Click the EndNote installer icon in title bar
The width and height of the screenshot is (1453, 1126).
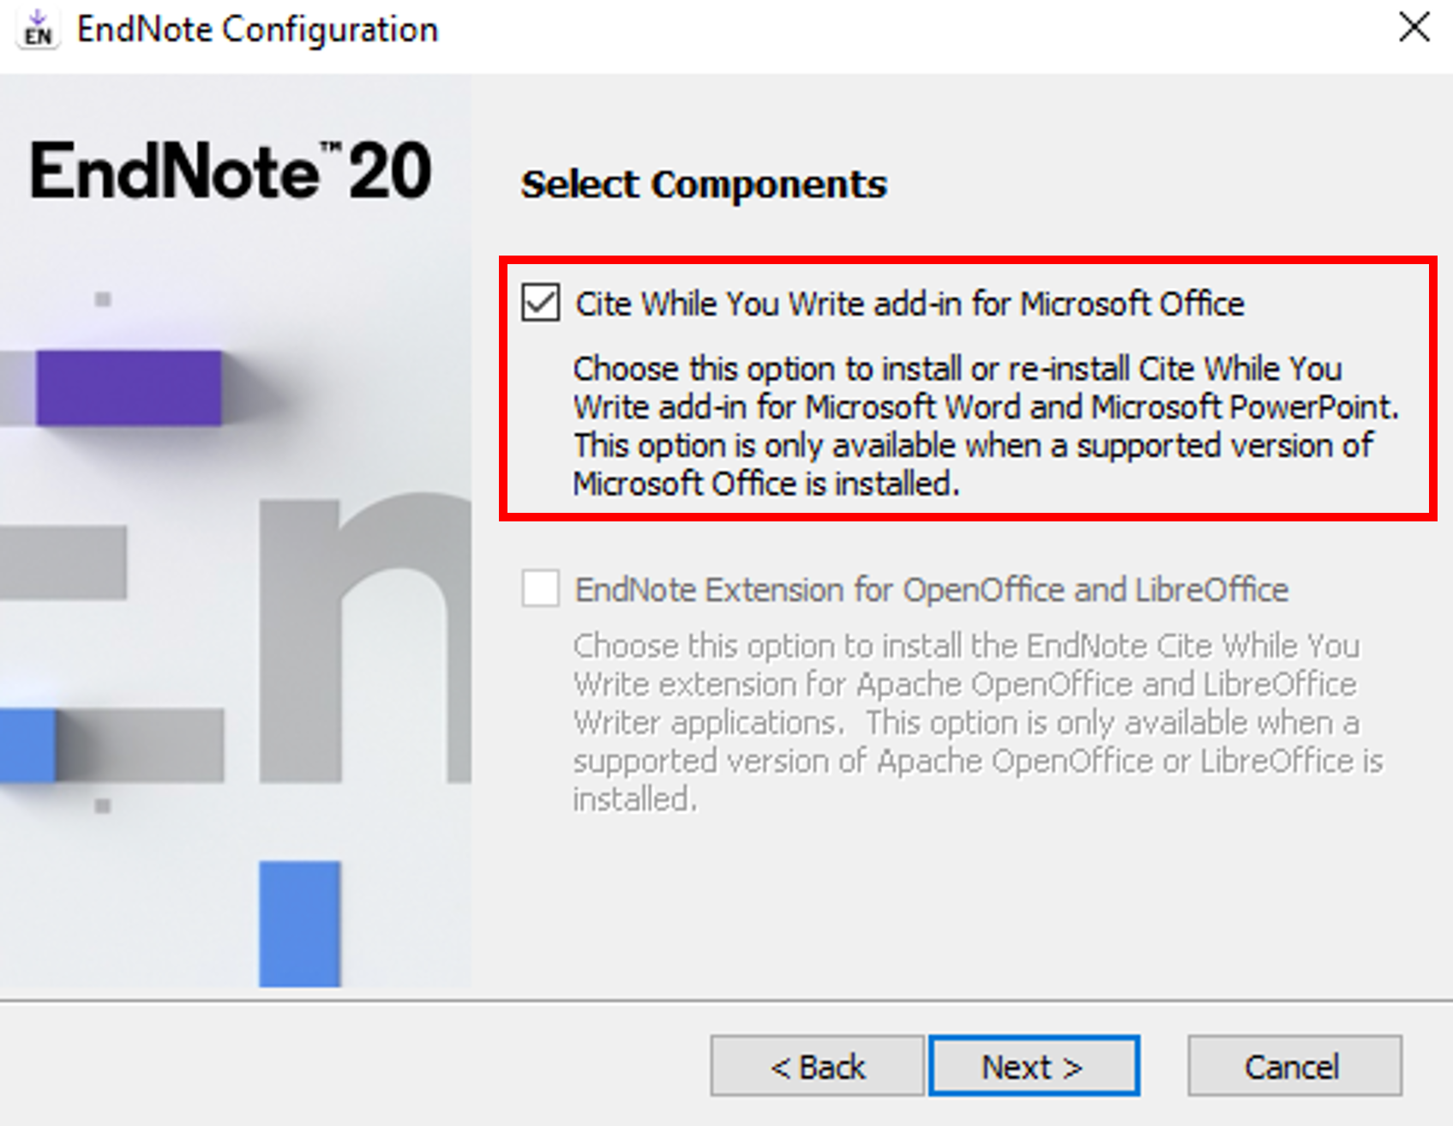pyautogui.click(x=38, y=29)
